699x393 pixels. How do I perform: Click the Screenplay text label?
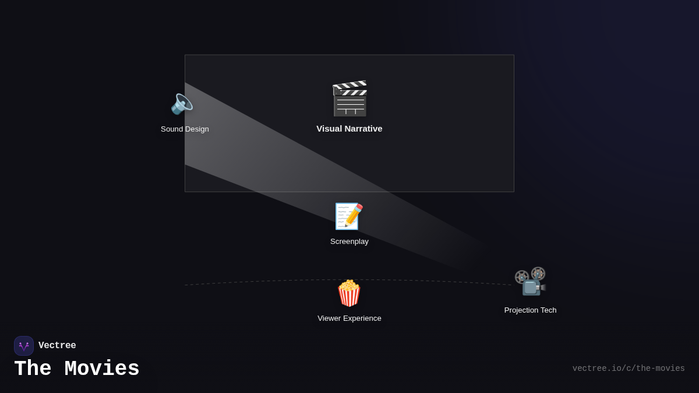click(x=349, y=241)
